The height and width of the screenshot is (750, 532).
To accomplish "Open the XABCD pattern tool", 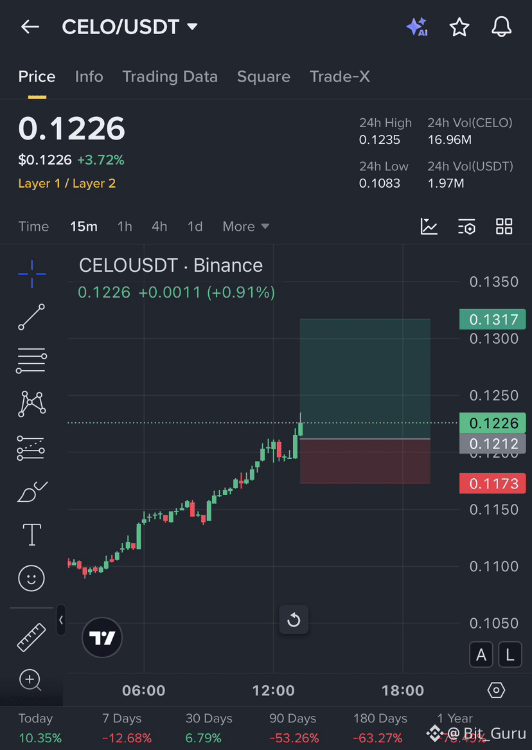I will coord(31,404).
